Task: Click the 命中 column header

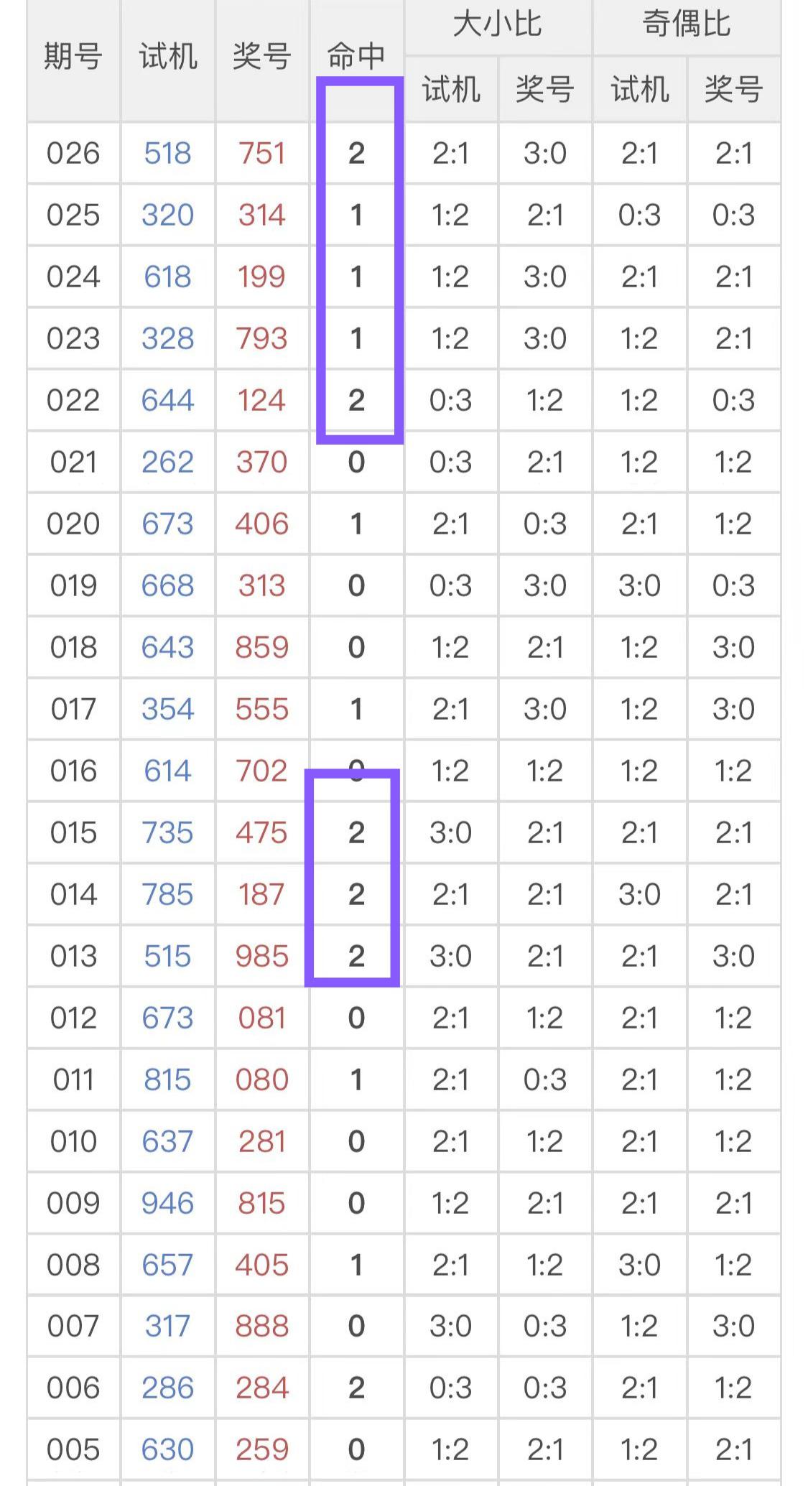Action: coord(356,56)
